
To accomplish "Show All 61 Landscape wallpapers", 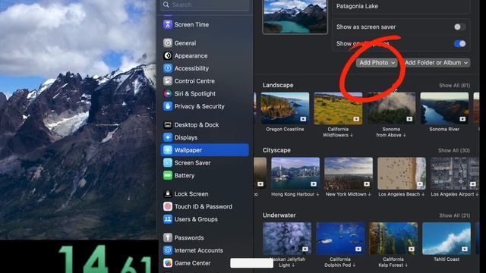I will click(454, 86).
